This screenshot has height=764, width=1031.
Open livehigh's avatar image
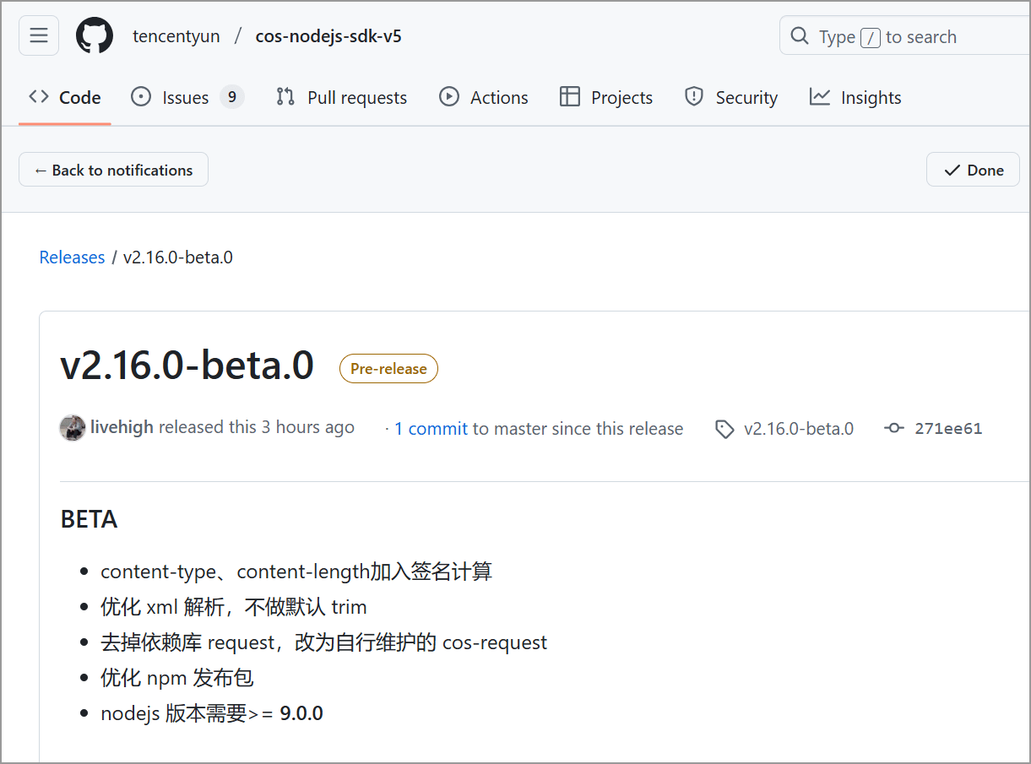pyautogui.click(x=73, y=428)
